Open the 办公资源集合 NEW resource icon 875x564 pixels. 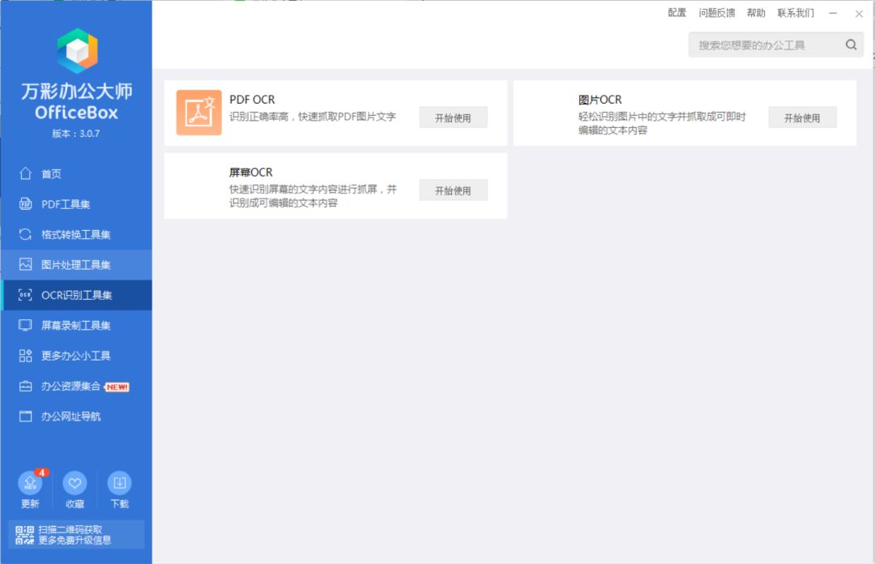click(27, 386)
